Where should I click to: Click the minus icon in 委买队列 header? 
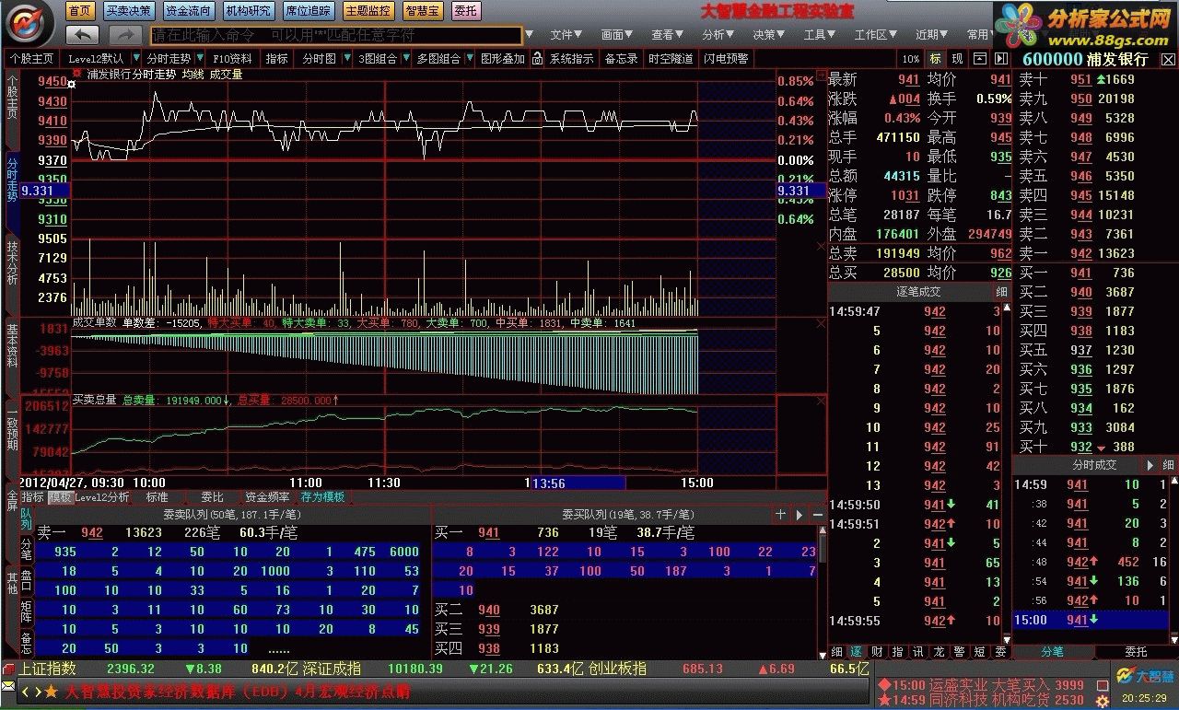coord(818,514)
